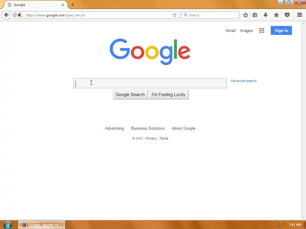
Task: Open Gmail link
Action: [231, 31]
